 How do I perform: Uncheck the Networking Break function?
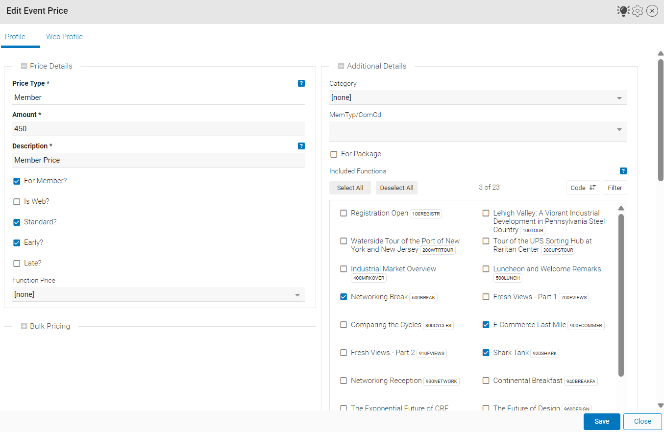pos(344,297)
